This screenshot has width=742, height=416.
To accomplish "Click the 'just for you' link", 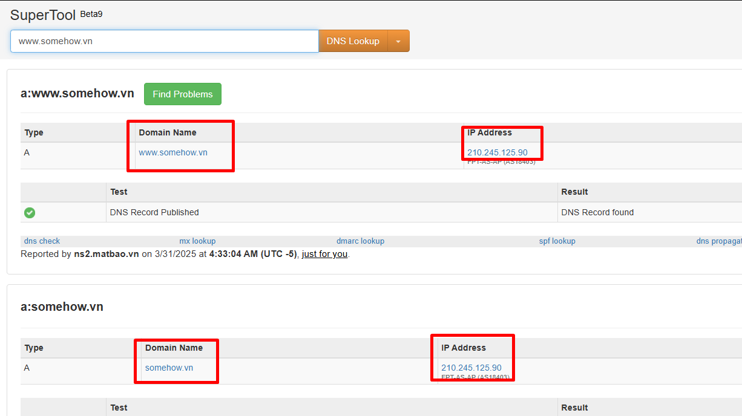I will [x=324, y=254].
